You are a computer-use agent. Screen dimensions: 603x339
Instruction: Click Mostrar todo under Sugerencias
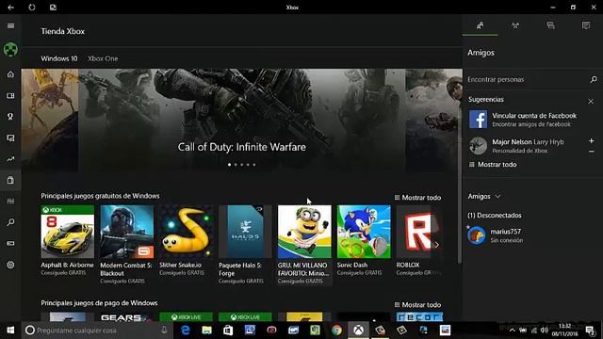(x=493, y=165)
